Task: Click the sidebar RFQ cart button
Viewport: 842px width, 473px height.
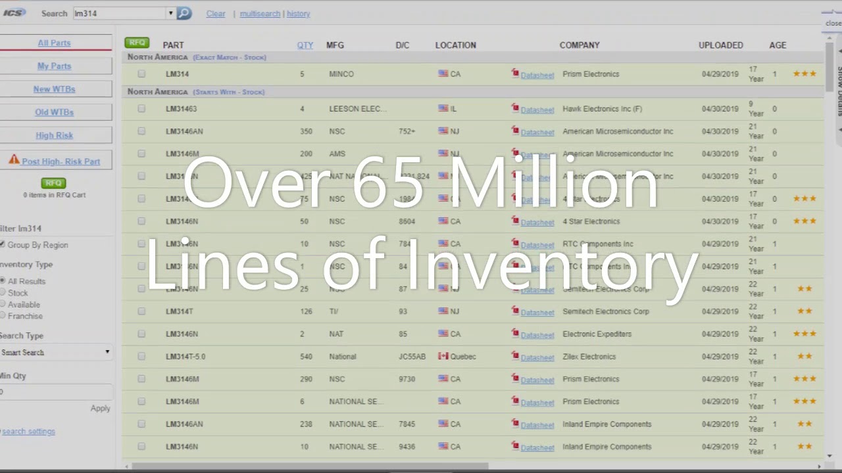Action: [x=53, y=183]
